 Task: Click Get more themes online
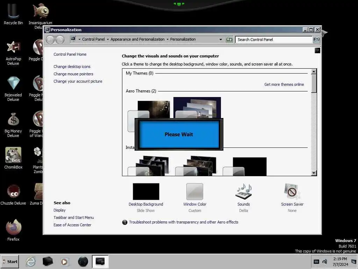point(284,84)
